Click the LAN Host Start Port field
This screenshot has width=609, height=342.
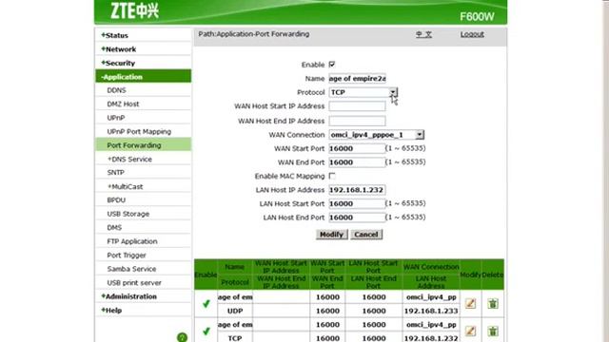(357, 203)
